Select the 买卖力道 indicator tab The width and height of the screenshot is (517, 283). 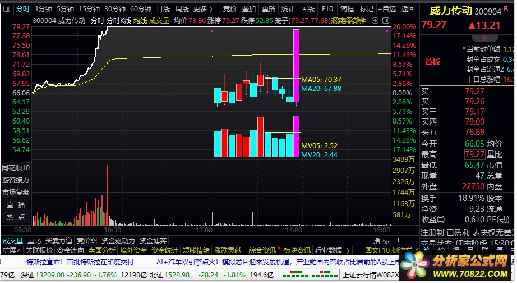coord(59,241)
